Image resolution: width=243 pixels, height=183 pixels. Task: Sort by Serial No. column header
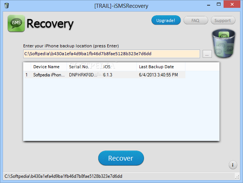click(84, 67)
